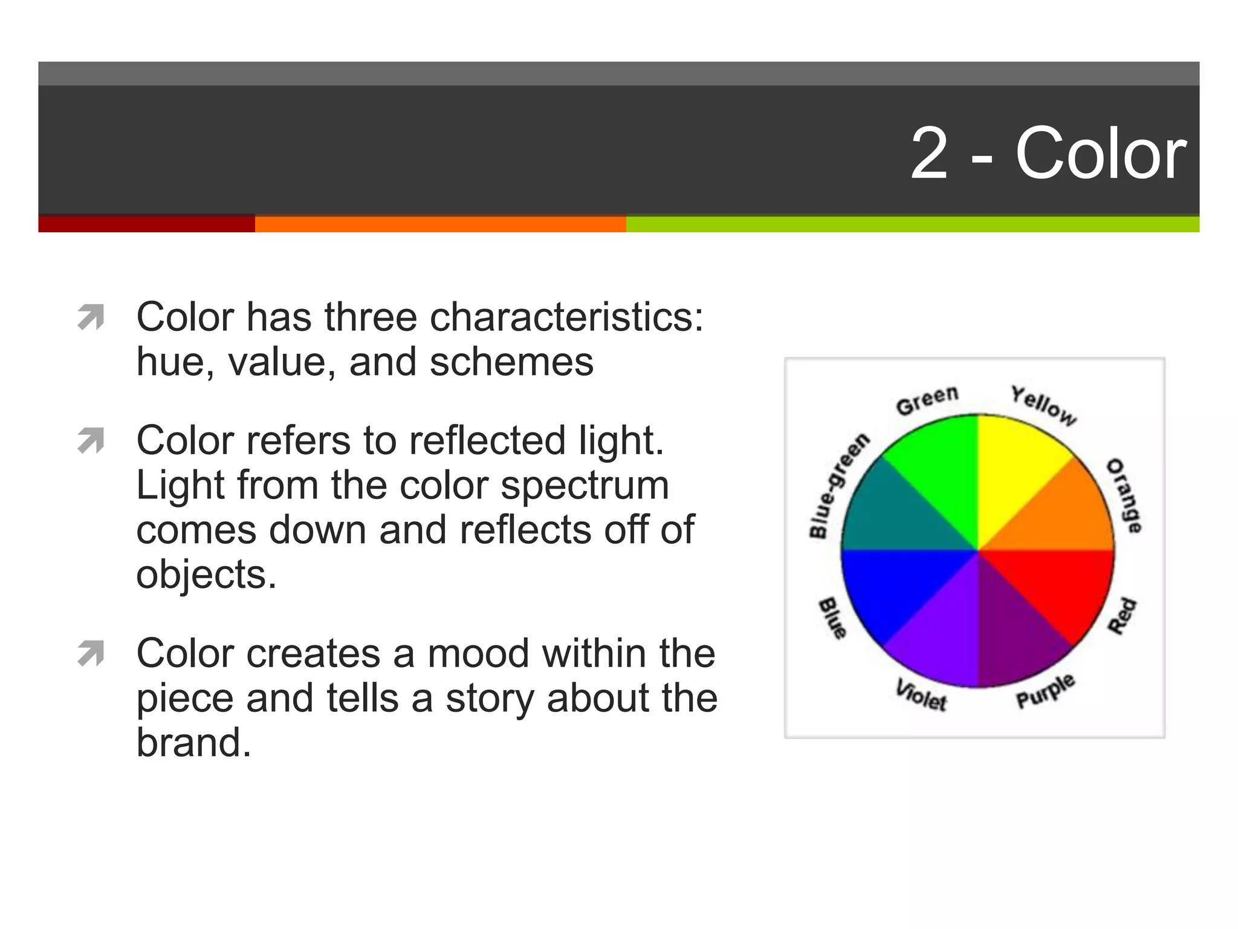Click the '2 - Color' slide title
Image resolution: width=1238 pixels, height=929 pixels.
pos(1048,154)
